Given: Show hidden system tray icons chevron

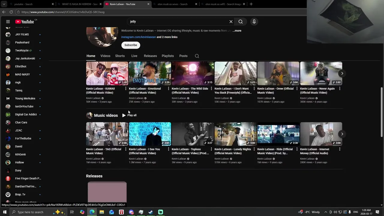Looking at the screenshot, I should pyautogui.click(x=325, y=212).
